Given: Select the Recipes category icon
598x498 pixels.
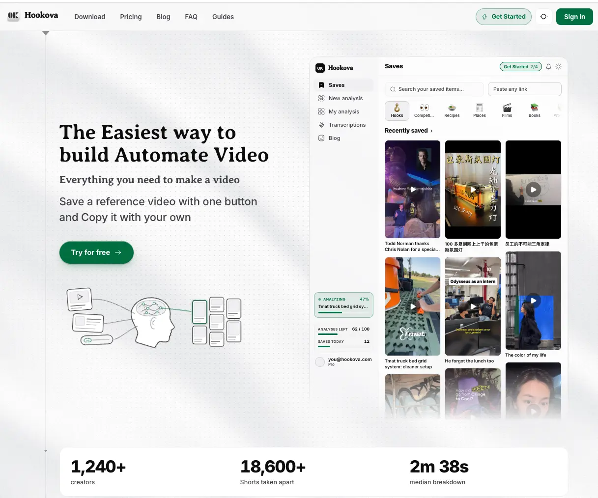Looking at the screenshot, I should click(452, 111).
